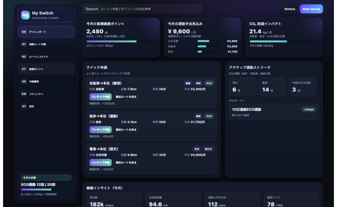Select the 健康ポイント sidebar item

46,69
